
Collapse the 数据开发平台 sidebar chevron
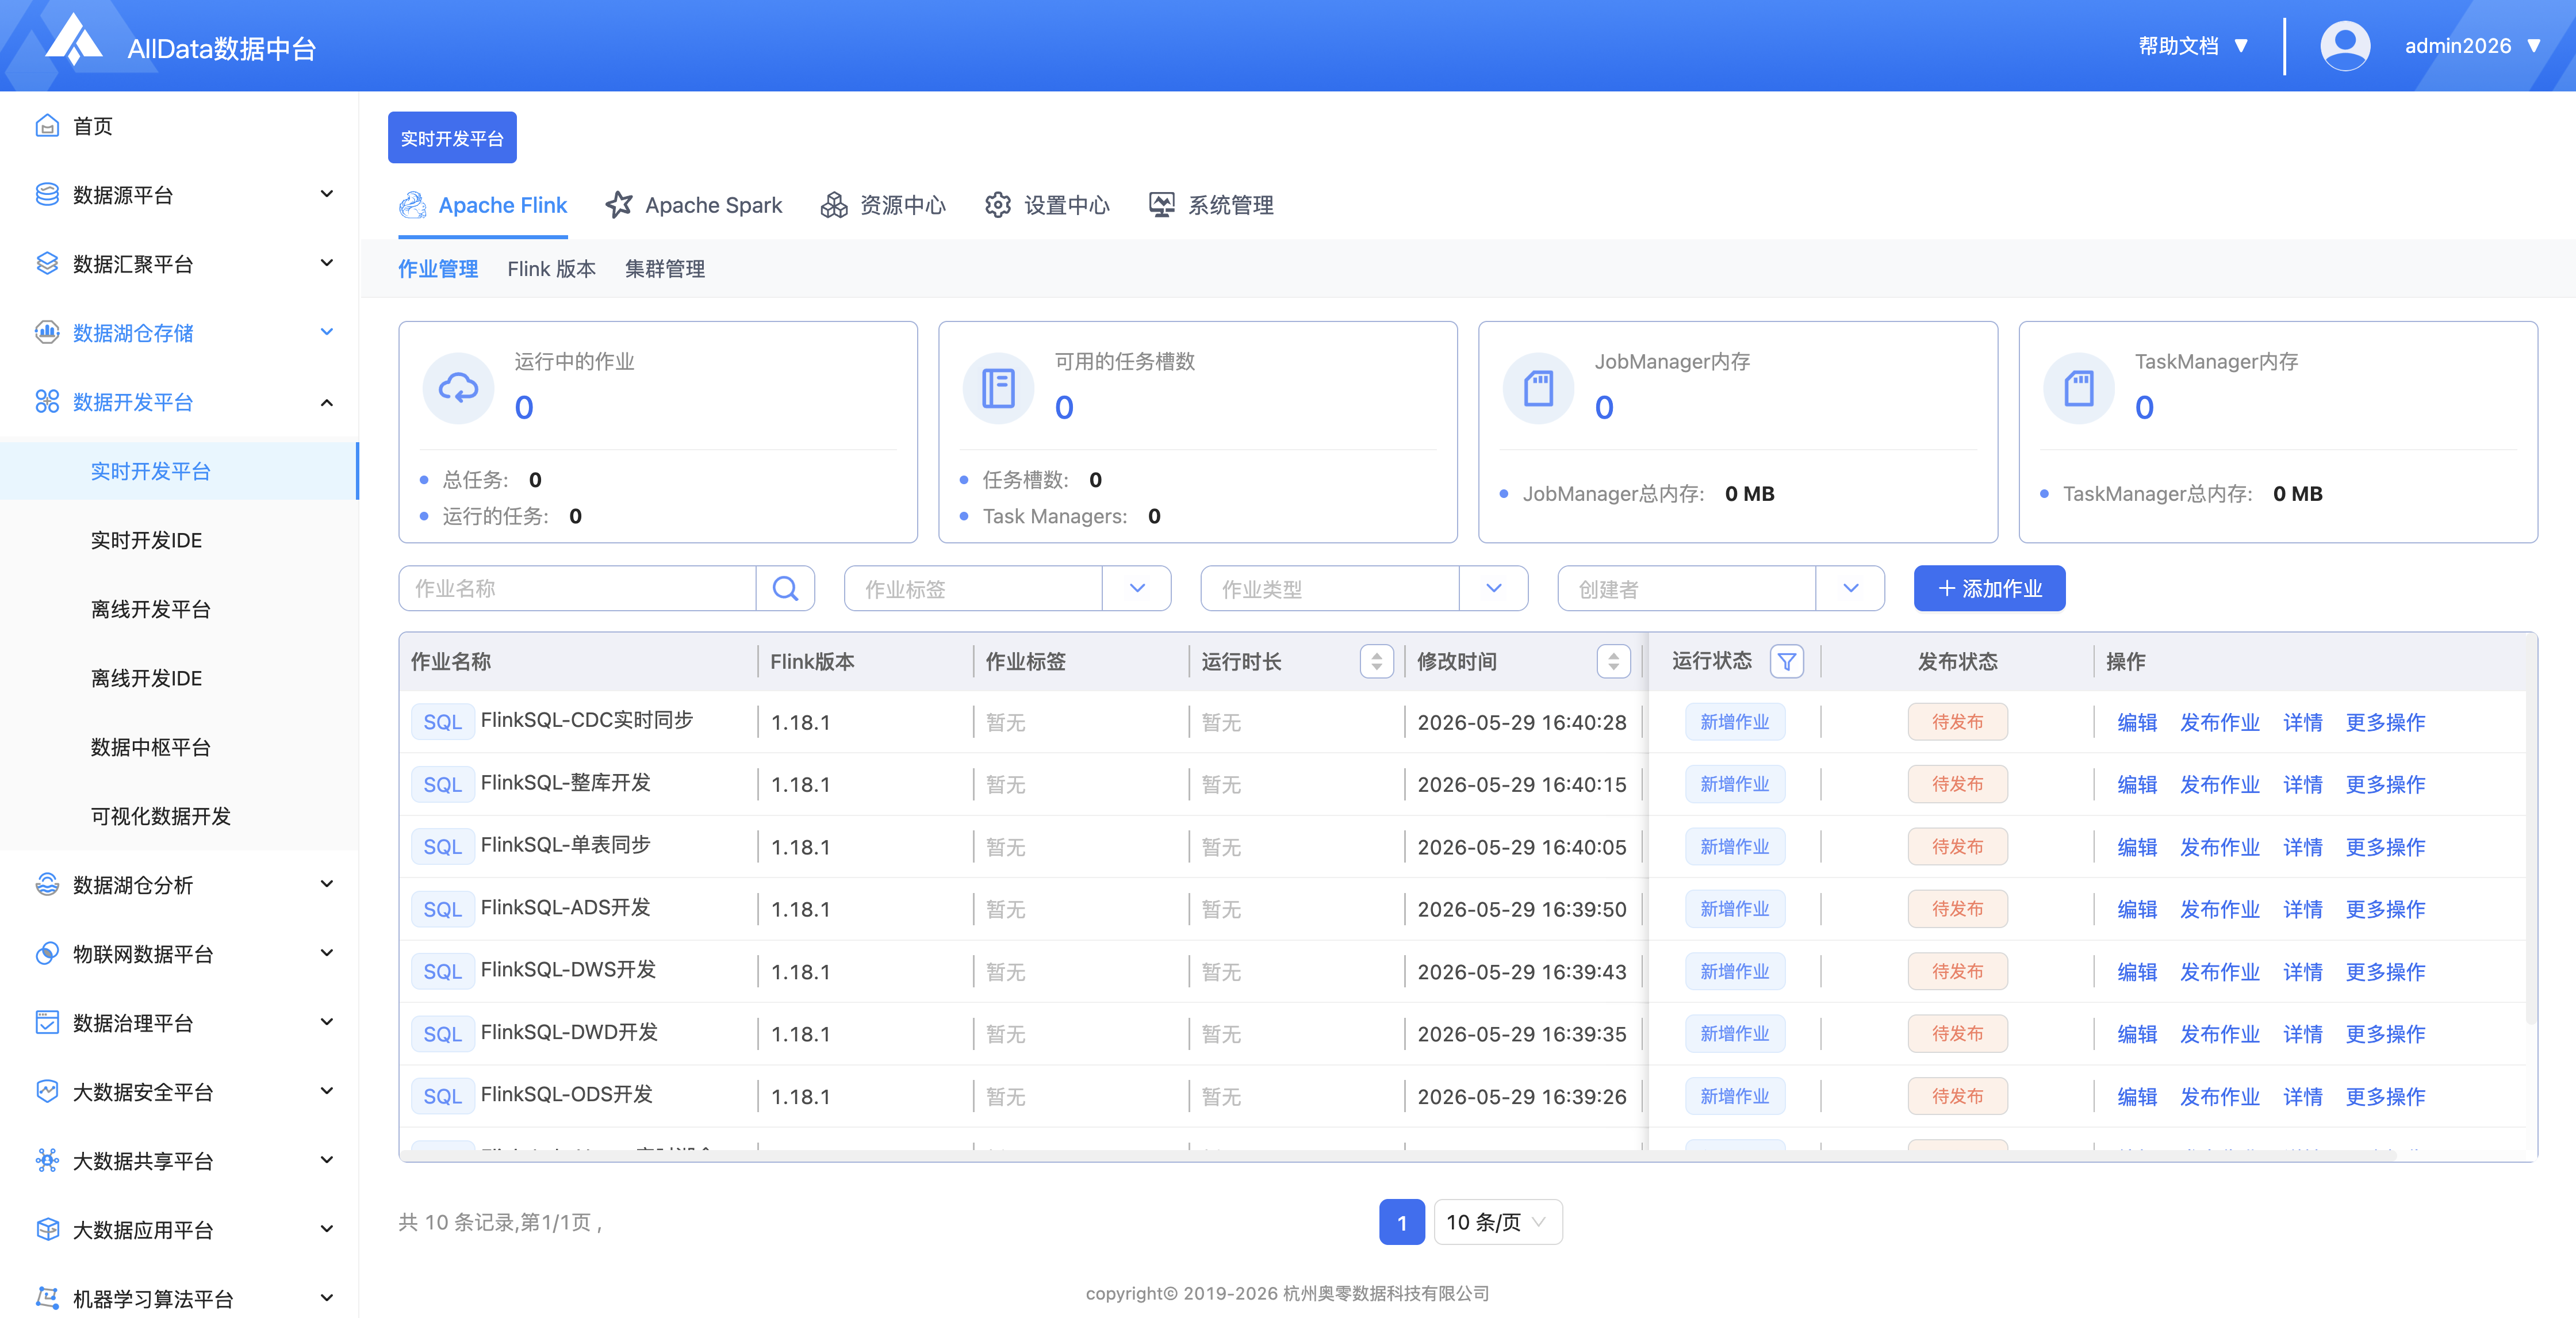click(x=326, y=402)
